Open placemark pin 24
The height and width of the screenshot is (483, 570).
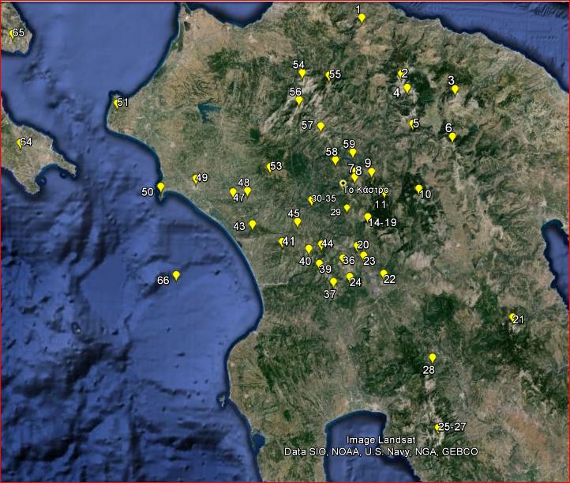coord(350,277)
